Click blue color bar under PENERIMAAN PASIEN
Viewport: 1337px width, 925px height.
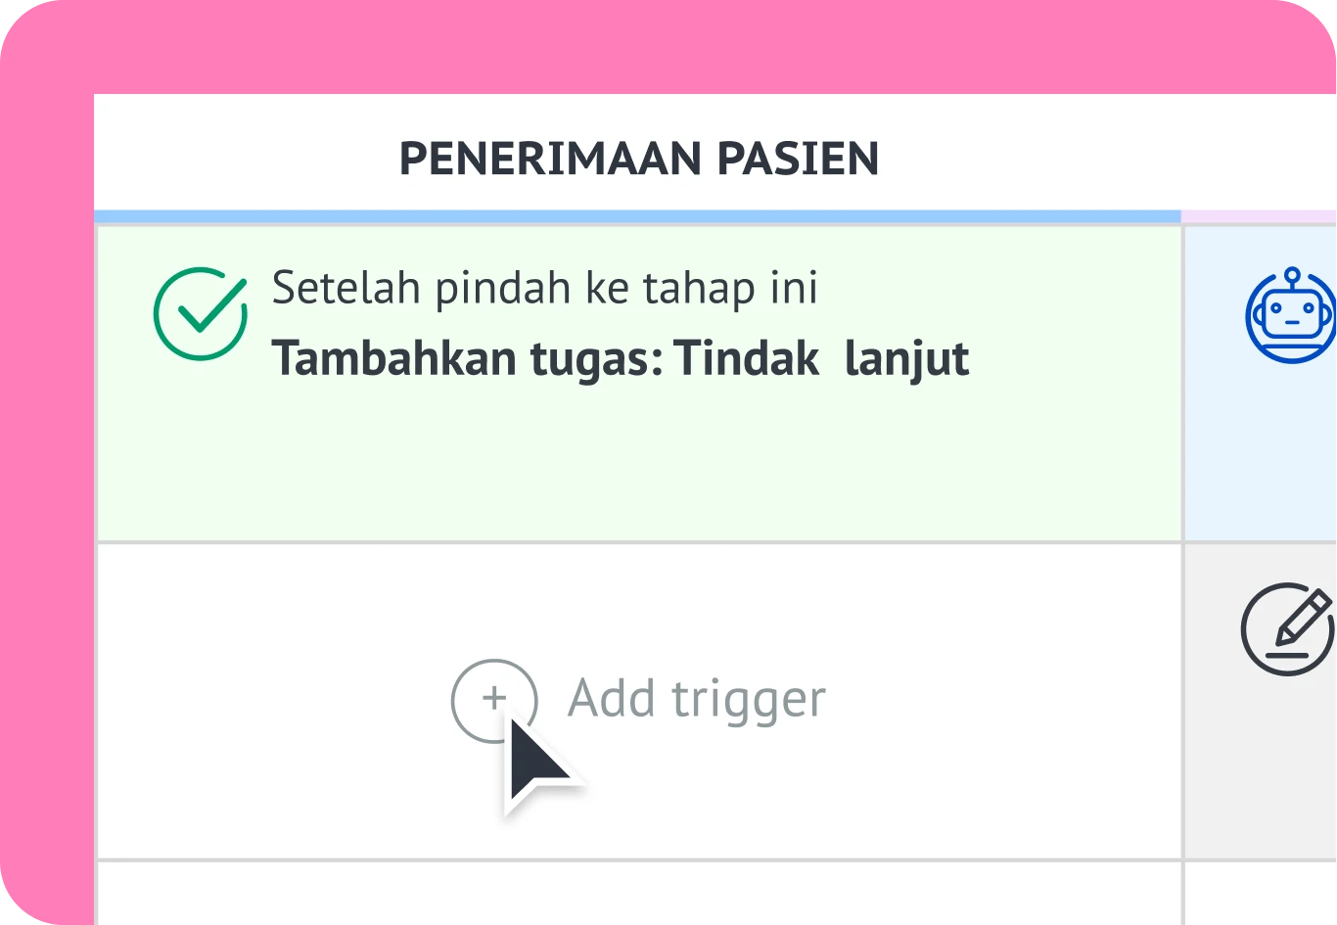[636, 215]
